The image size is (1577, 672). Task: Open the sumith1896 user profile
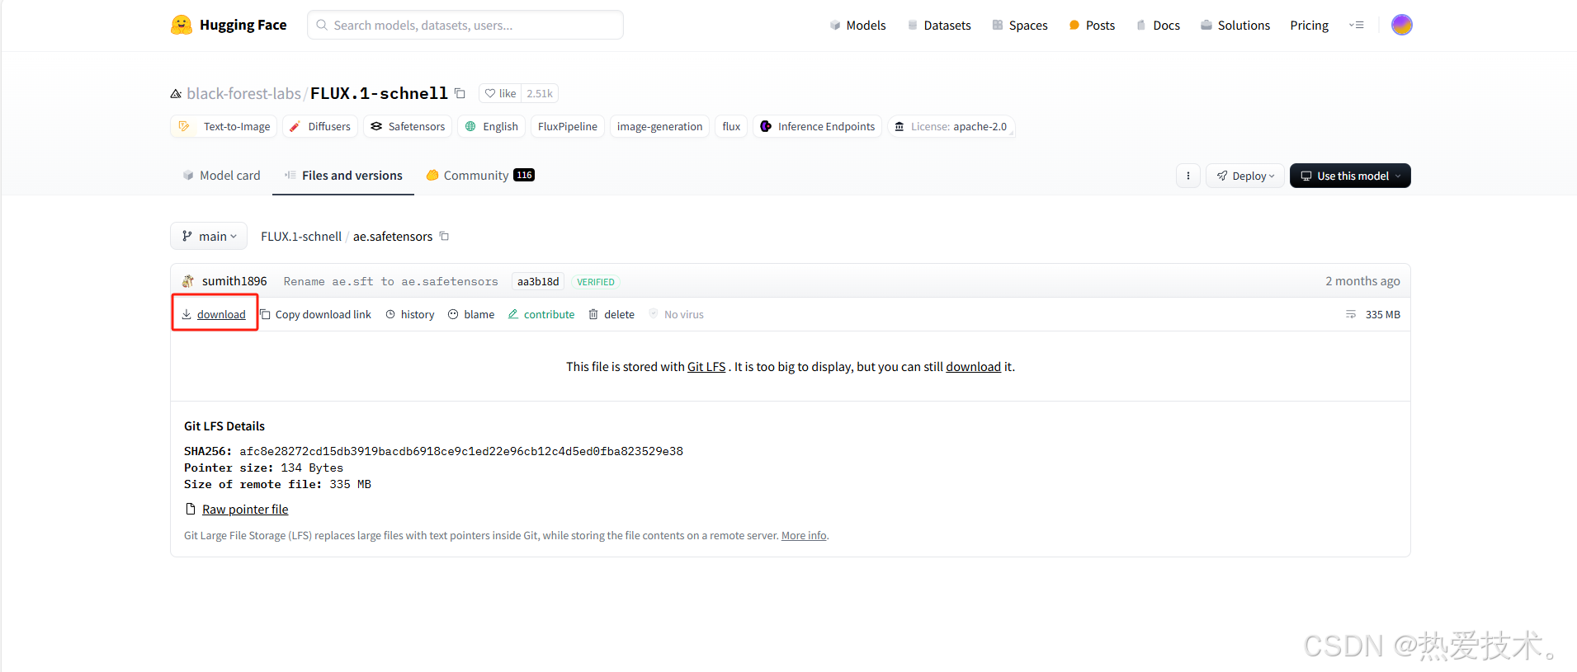[234, 281]
